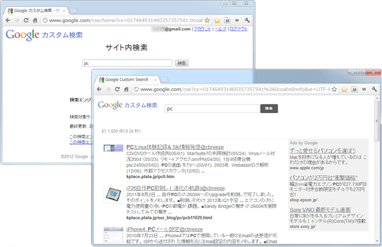Click yellow star extension icon in front window

click(x=344, y=89)
